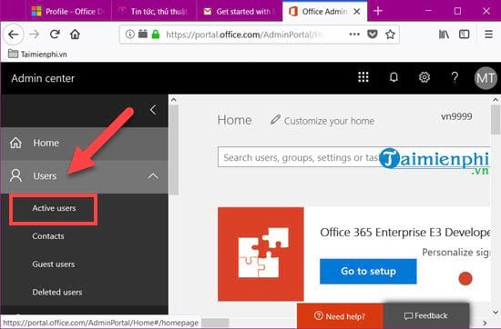
Task: Click the horizontal scrollbar right arrow
Action: point(485,323)
